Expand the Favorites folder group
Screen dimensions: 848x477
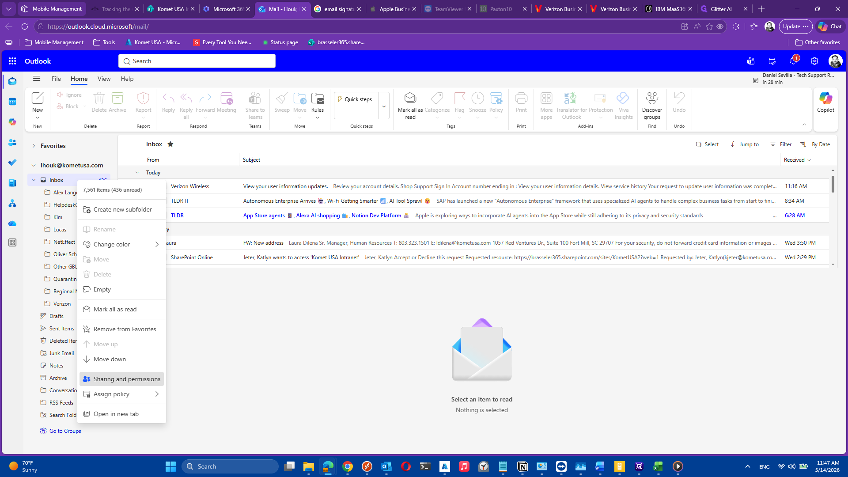34,146
